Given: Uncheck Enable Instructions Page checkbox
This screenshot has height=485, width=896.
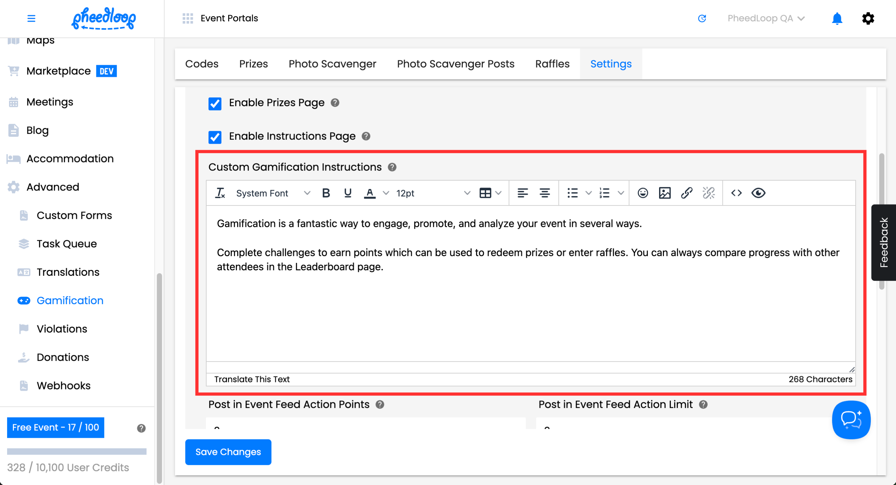Looking at the screenshot, I should 215,137.
